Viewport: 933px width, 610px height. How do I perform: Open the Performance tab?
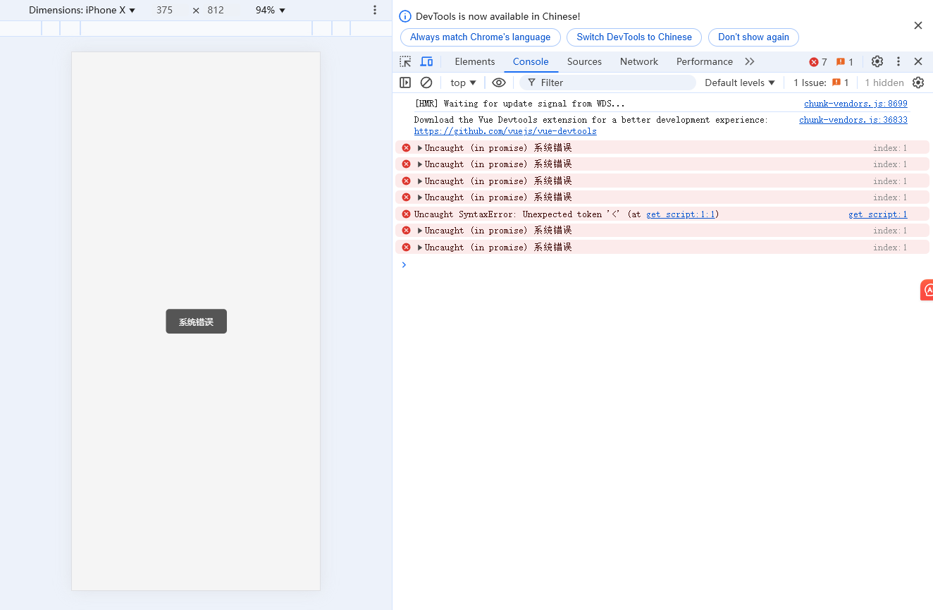[705, 61]
